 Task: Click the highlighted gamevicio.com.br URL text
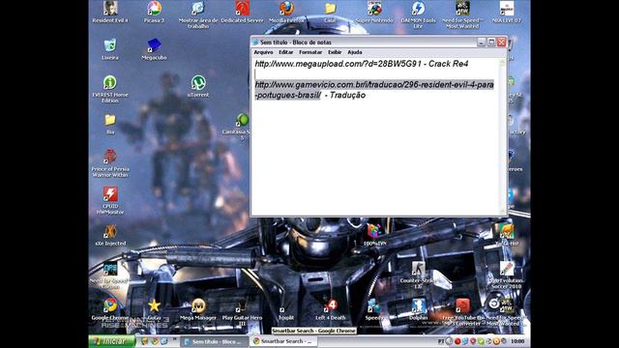[x=374, y=90]
